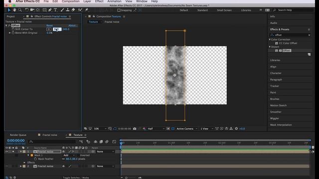Click the Shift Center To crosshair button
The height and width of the screenshot is (179, 319).
point(49,29)
